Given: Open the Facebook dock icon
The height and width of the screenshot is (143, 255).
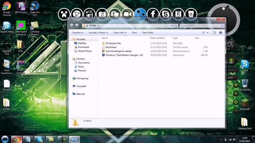Looking at the screenshot, I should pyautogui.click(x=153, y=14).
